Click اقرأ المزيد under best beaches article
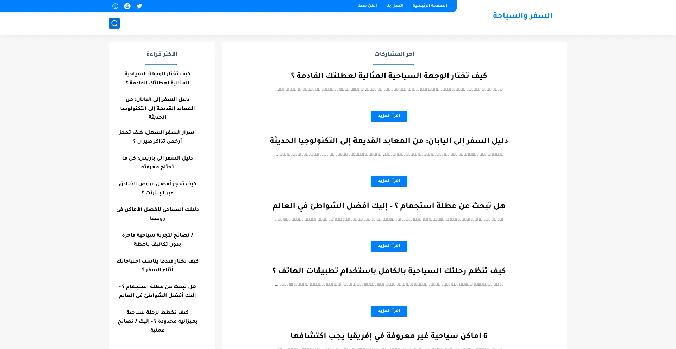This screenshot has height=349, width=676. pyautogui.click(x=389, y=246)
